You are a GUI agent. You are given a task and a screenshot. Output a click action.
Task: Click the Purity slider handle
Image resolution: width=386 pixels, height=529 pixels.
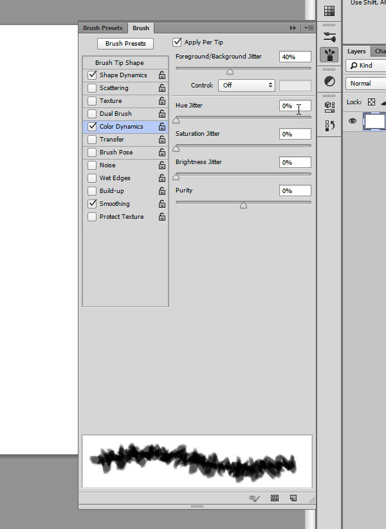(x=243, y=206)
